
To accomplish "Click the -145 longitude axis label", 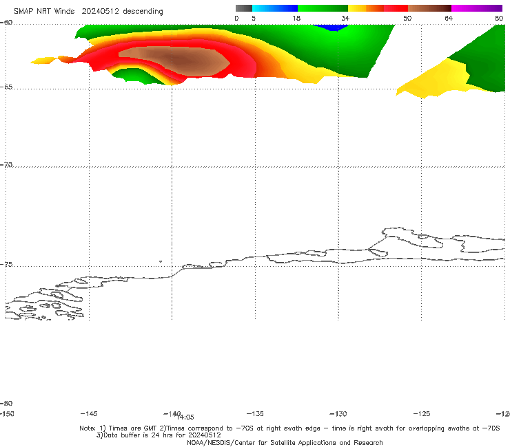I will pyautogui.click(x=89, y=414).
